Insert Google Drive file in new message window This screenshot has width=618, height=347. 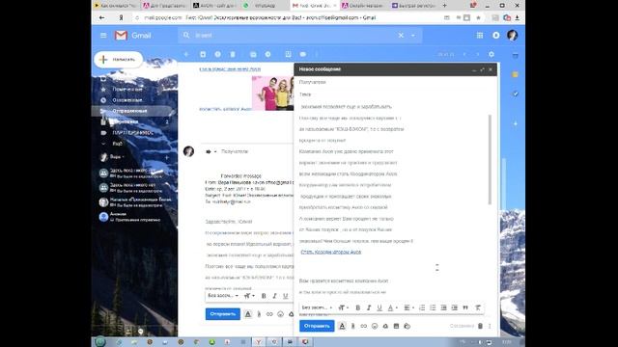point(385,326)
